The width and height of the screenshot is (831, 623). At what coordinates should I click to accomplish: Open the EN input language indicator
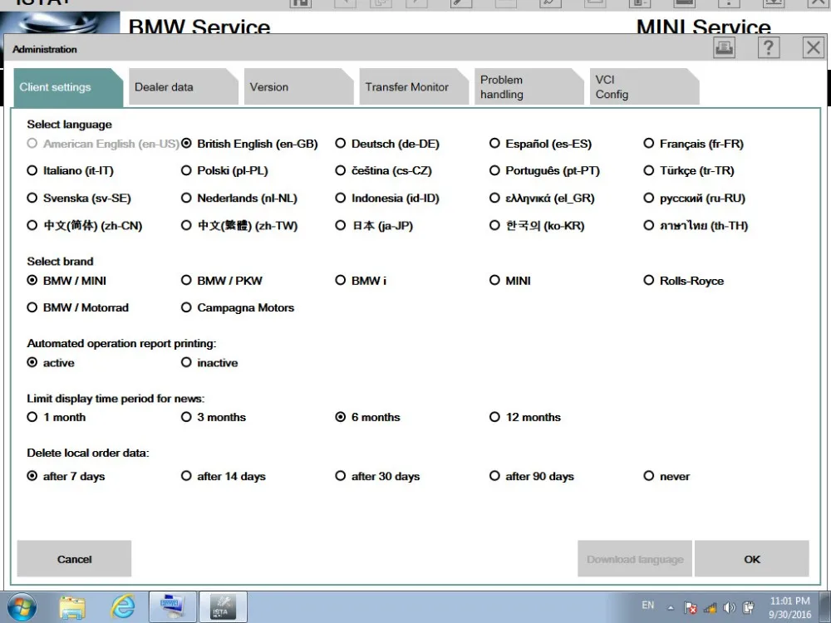coord(647,605)
